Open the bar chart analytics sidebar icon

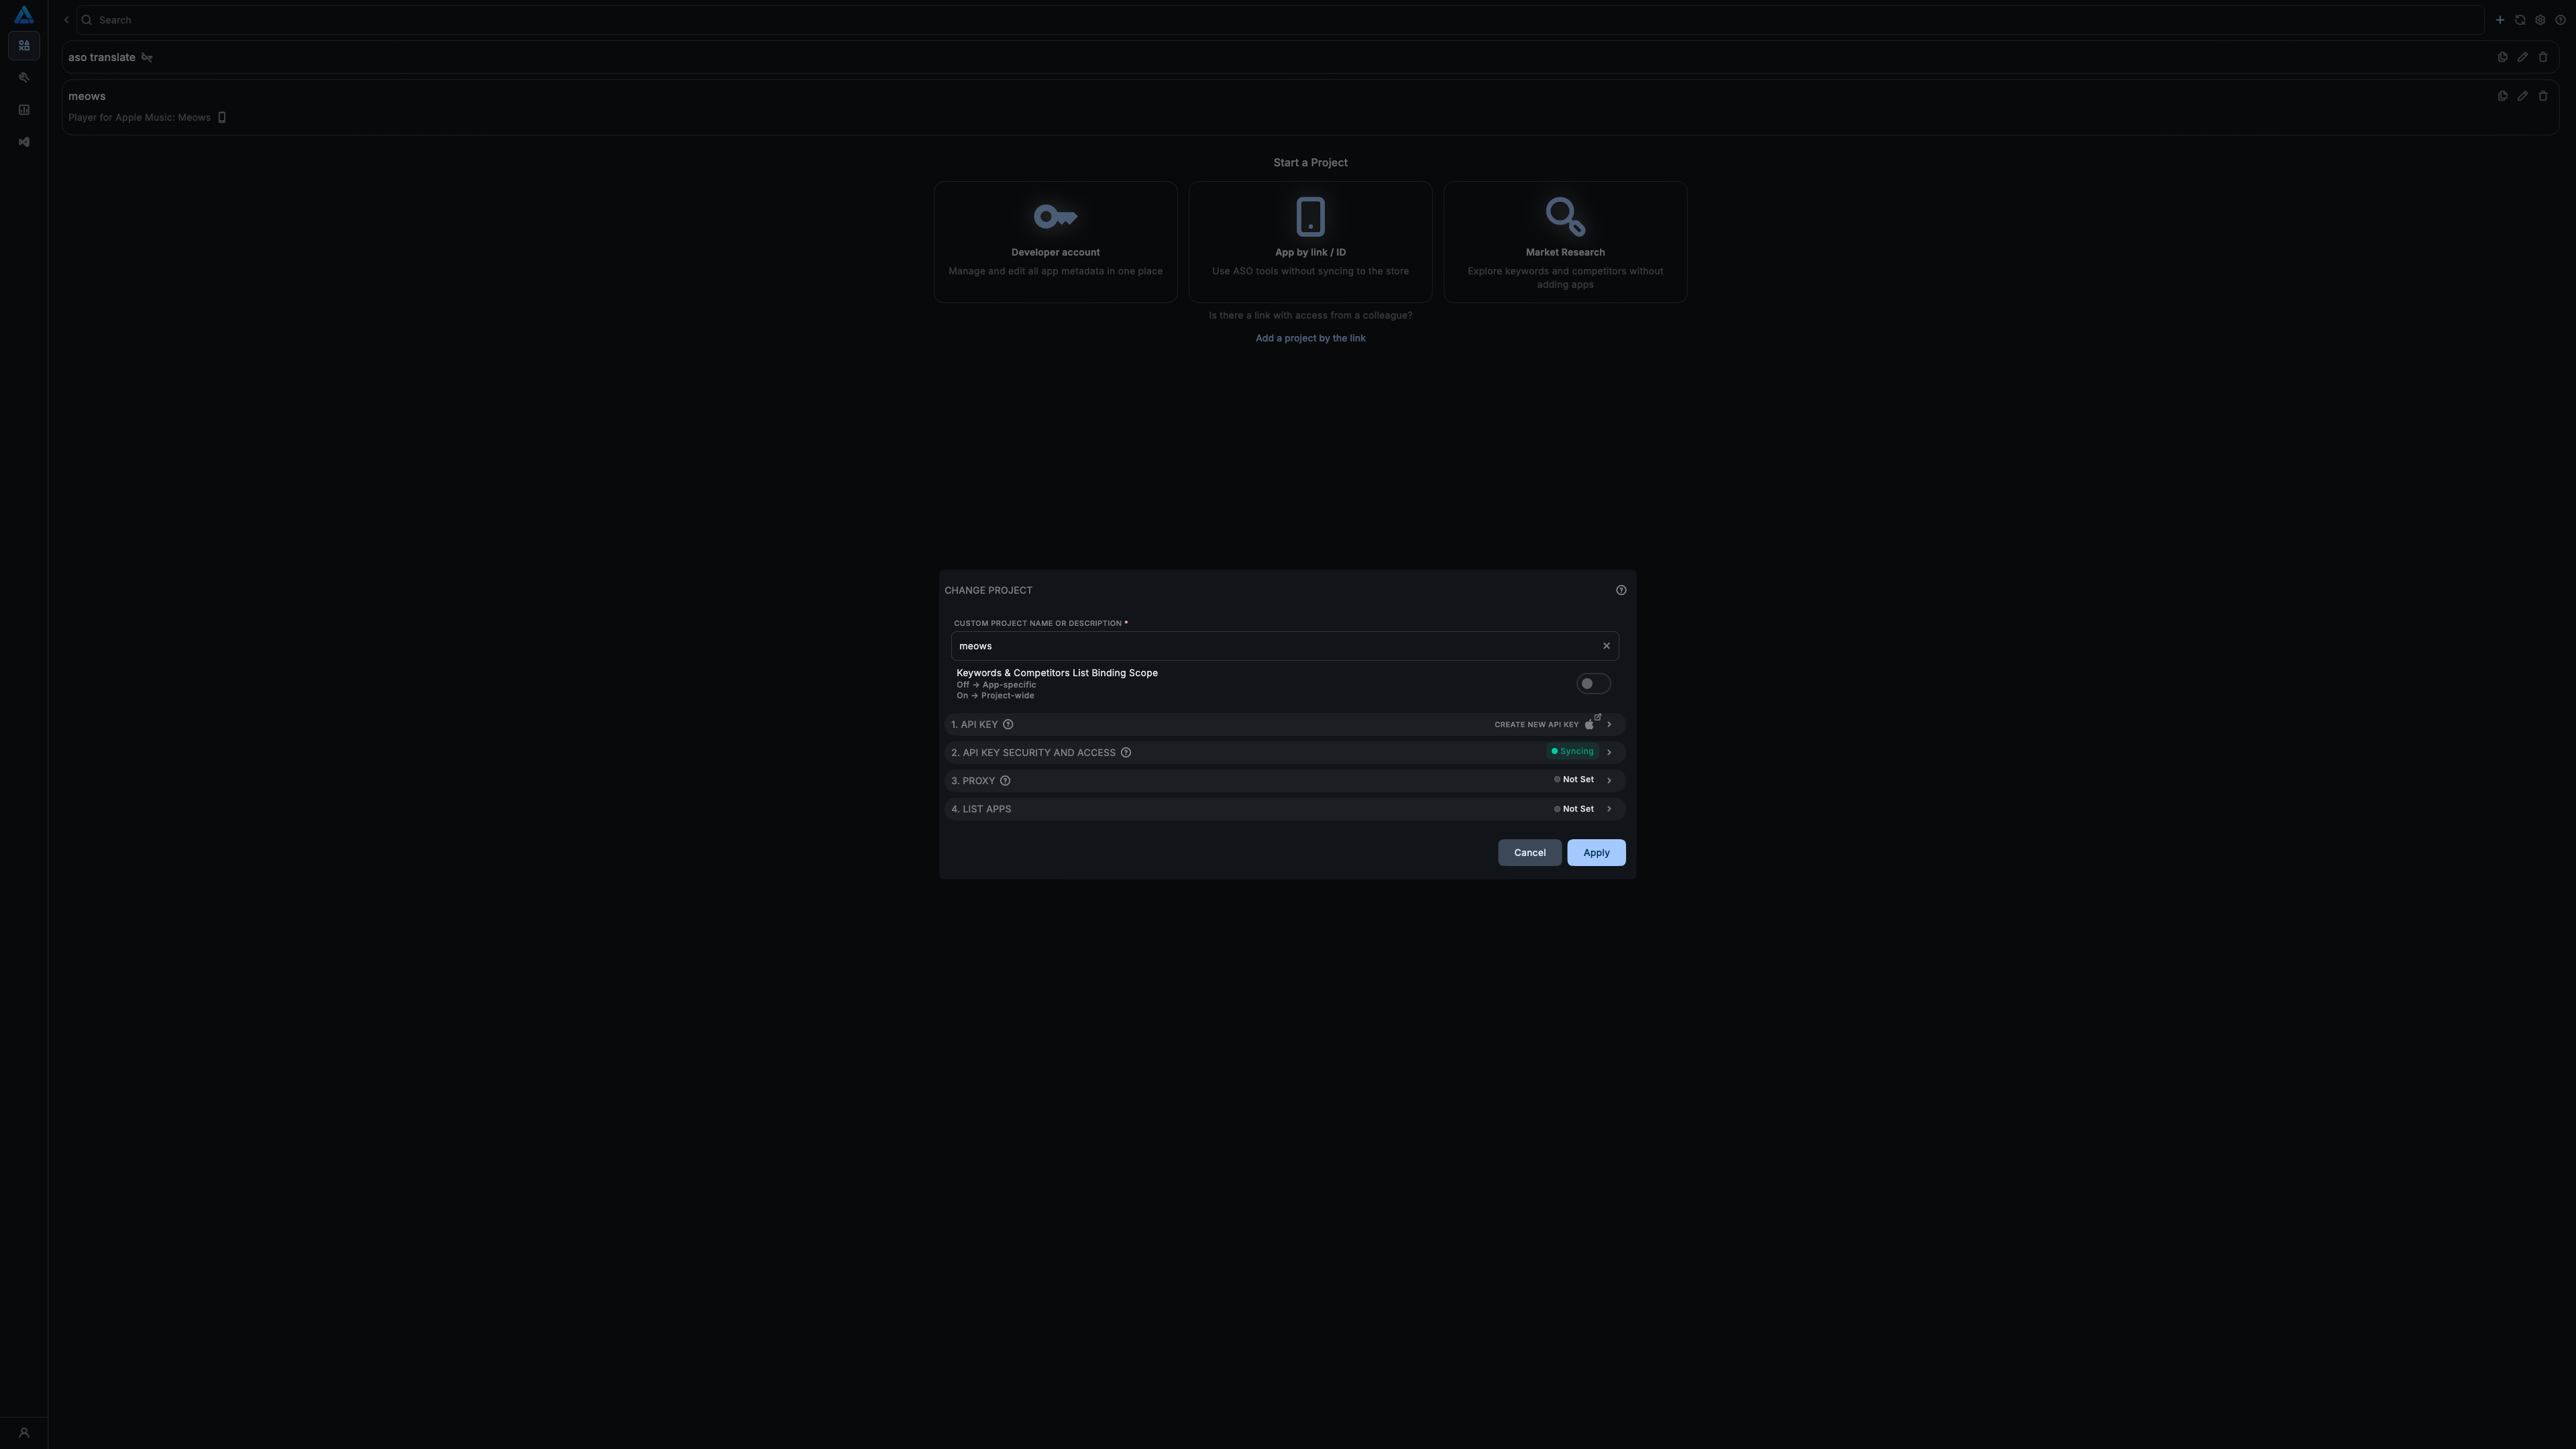pyautogui.click(x=24, y=110)
